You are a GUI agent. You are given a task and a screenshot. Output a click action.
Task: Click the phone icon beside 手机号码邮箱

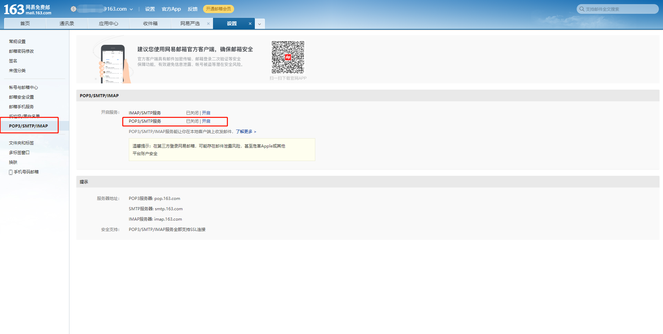(11, 172)
